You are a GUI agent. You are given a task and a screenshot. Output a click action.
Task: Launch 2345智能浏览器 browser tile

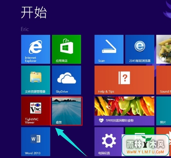pos(140,49)
